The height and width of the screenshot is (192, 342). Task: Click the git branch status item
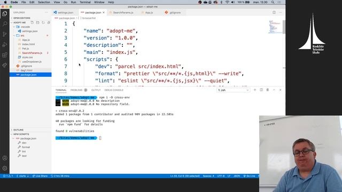point(22,176)
